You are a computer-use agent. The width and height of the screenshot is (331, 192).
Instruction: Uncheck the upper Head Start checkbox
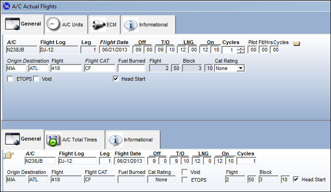pyautogui.click(x=116, y=79)
